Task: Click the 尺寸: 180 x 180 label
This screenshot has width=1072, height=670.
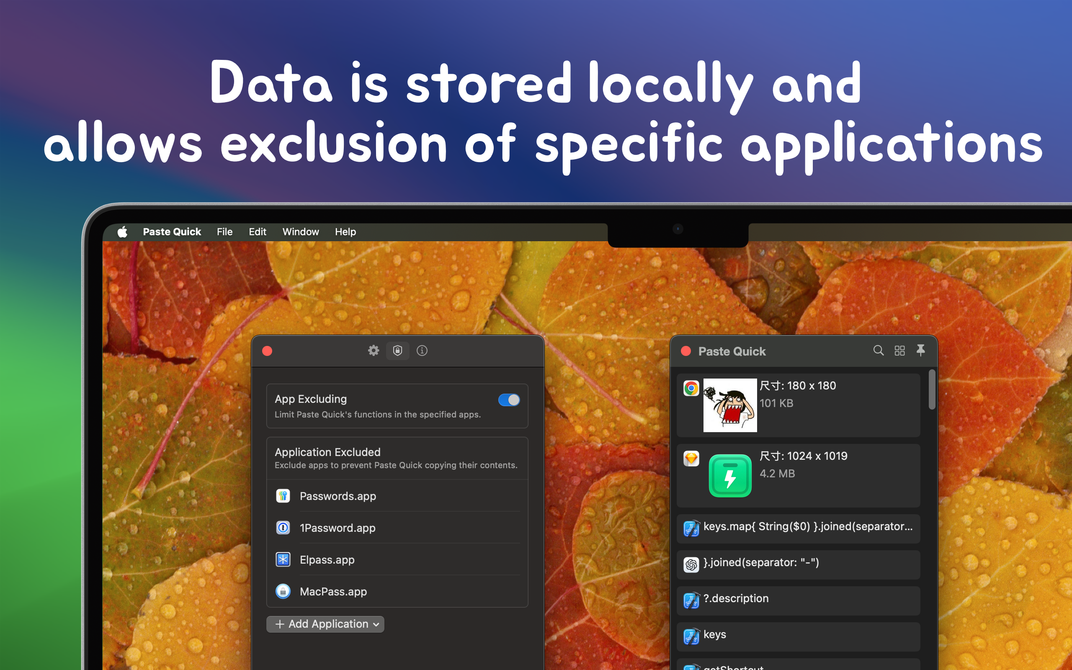Action: (798, 386)
